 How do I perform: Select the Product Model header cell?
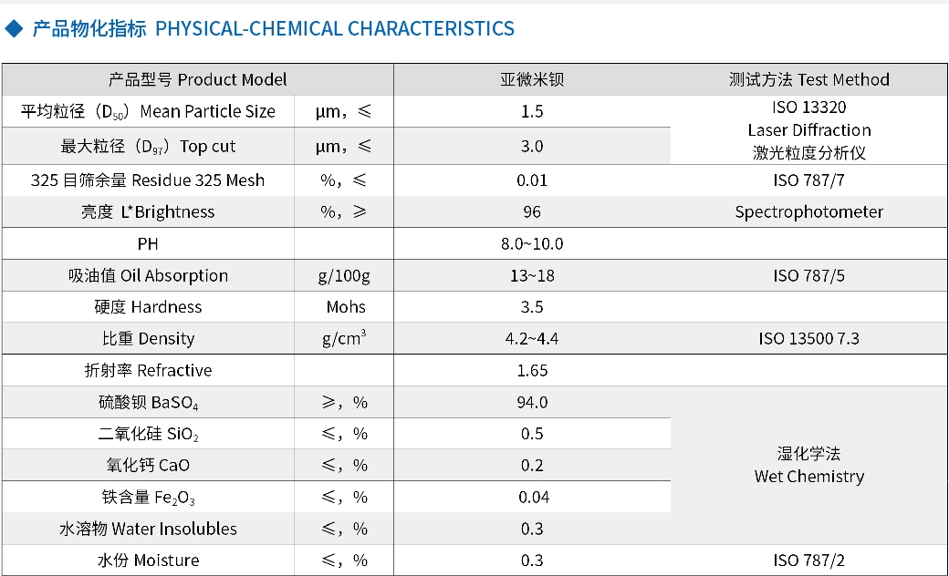[197, 80]
